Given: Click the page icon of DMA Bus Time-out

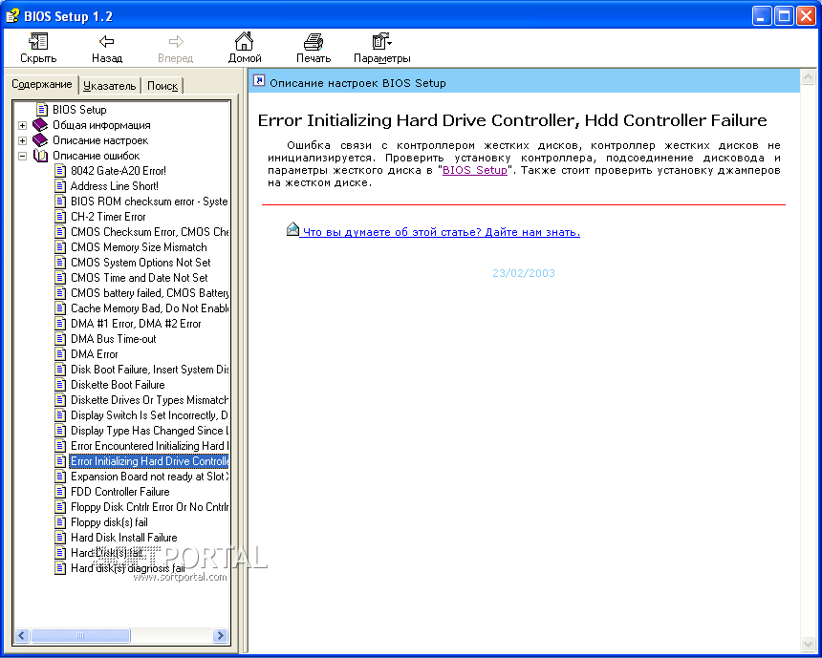Looking at the screenshot, I should (60, 339).
